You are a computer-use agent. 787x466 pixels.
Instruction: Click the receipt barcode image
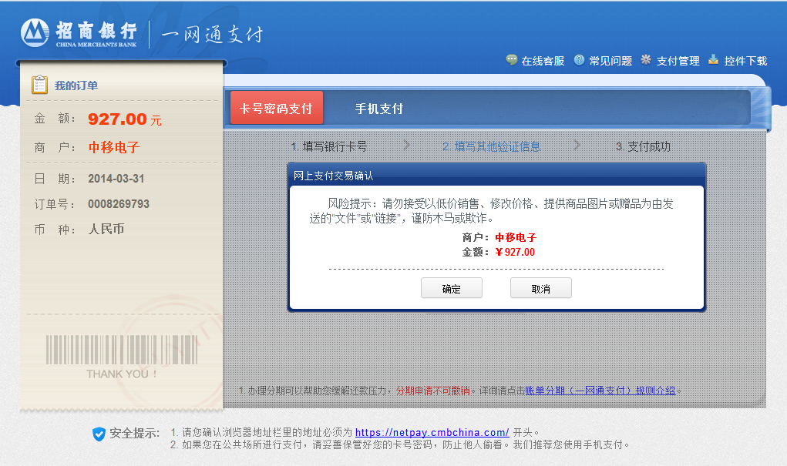(122, 349)
